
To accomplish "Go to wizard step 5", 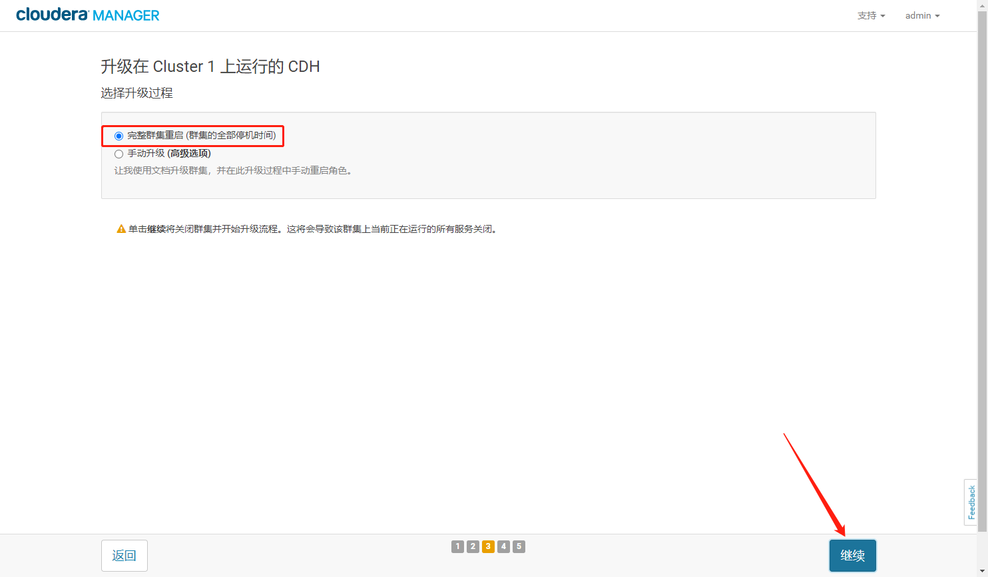I will coord(519,546).
